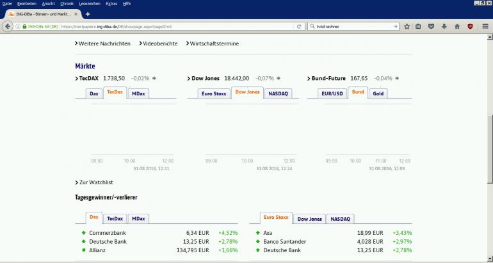493x263 pixels.
Task: Expand the Videoberichte section
Action: (x=160, y=44)
